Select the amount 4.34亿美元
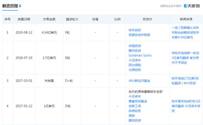Image resolution: width=203 pixels, height=125 pixels. coord(49,33)
